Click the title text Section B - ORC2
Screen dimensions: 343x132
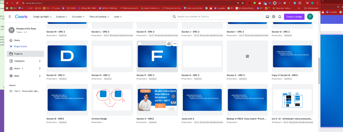[55, 119]
